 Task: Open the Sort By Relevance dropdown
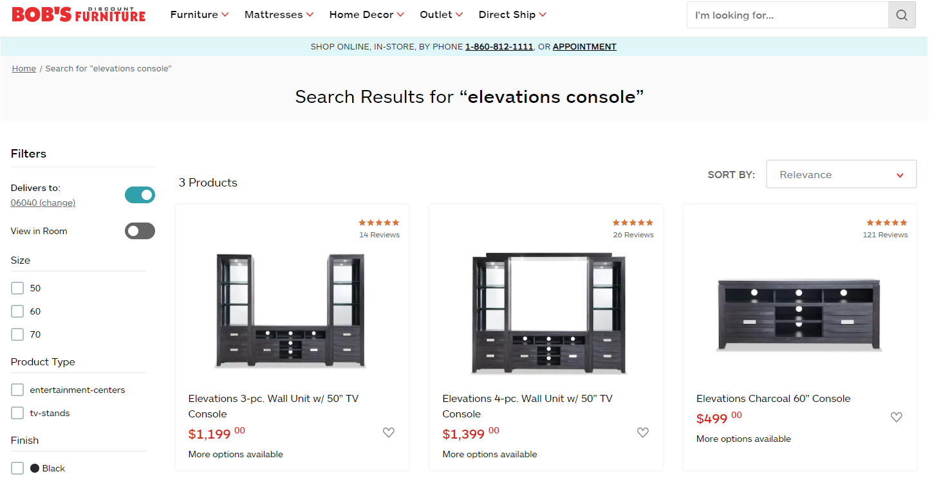coord(841,174)
